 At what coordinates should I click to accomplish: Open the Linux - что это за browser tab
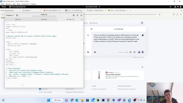point(118,10)
